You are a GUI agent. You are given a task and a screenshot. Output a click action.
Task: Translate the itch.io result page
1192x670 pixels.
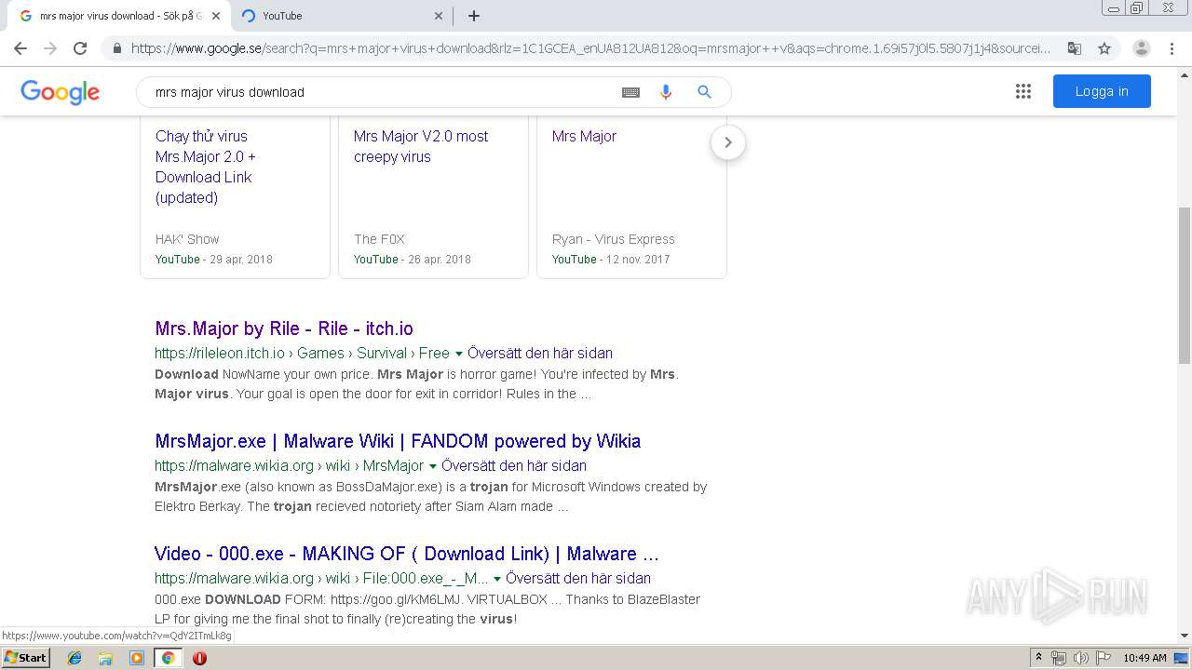point(540,353)
